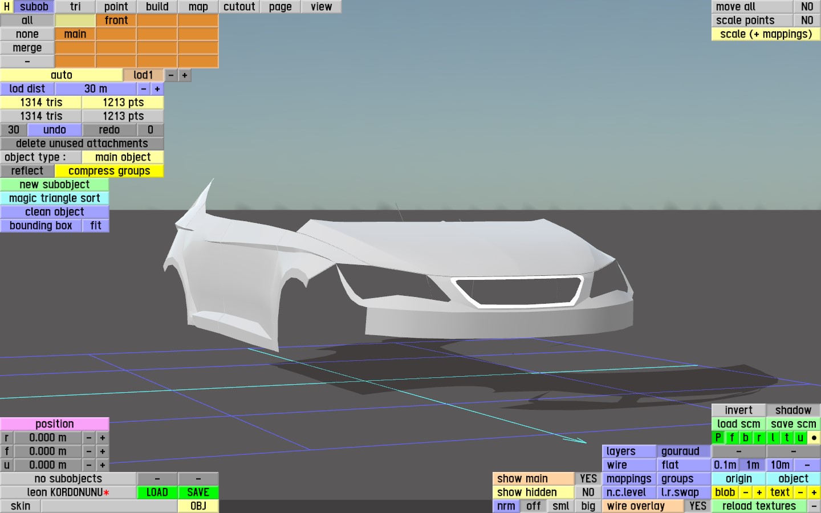The height and width of the screenshot is (513, 821).
Task: Set the grid step to 0.1m
Action: [725, 465]
